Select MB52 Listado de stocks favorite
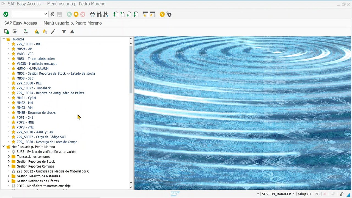The width and height of the screenshot is (352, 198). (56, 73)
